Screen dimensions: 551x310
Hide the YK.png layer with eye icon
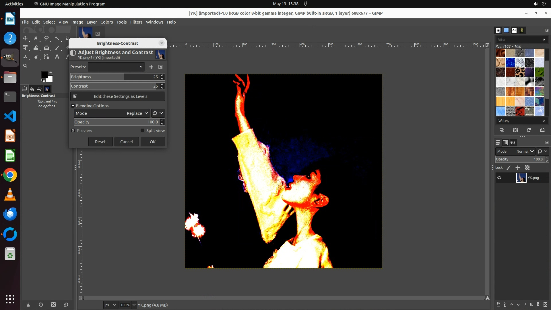pos(499,178)
